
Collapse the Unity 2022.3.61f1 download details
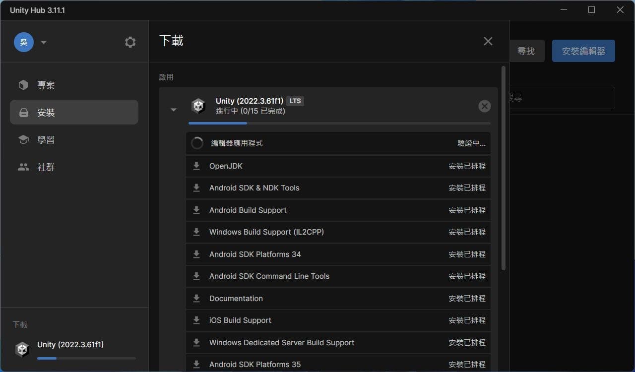(173, 109)
